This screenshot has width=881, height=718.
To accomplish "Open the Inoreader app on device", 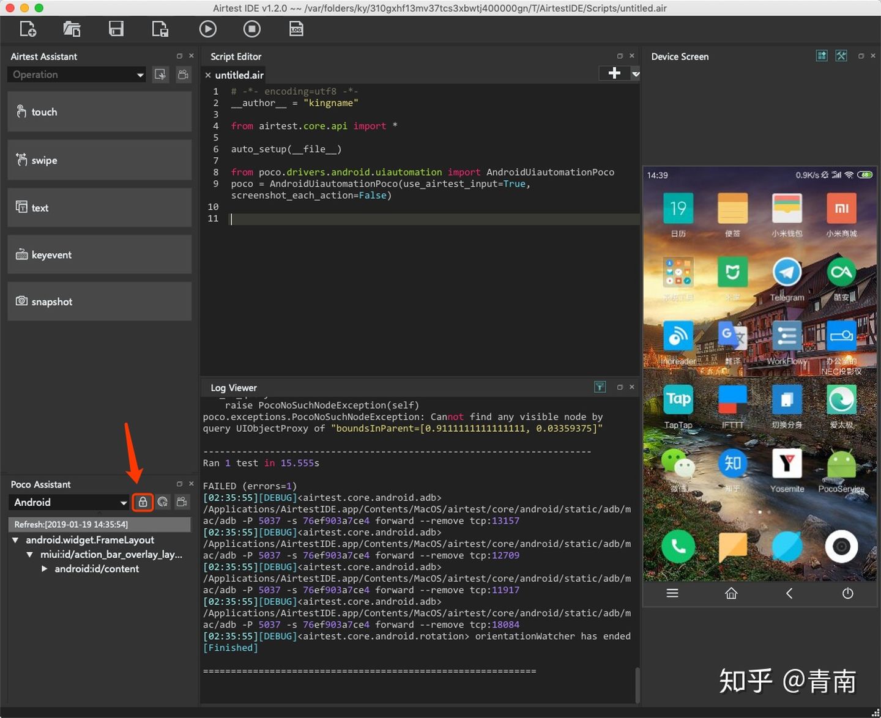I will (x=678, y=336).
